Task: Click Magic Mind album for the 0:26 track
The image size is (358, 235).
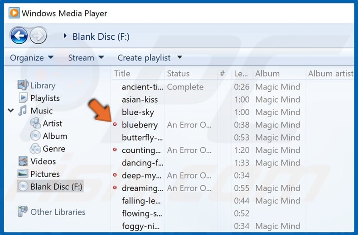Action: pyautogui.click(x=278, y=87)
